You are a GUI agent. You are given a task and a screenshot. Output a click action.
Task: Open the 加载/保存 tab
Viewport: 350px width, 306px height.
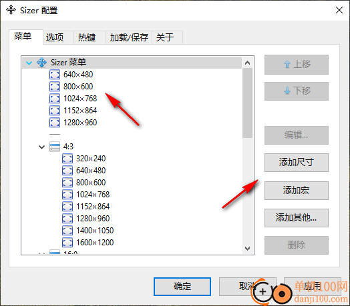[129, 37]
